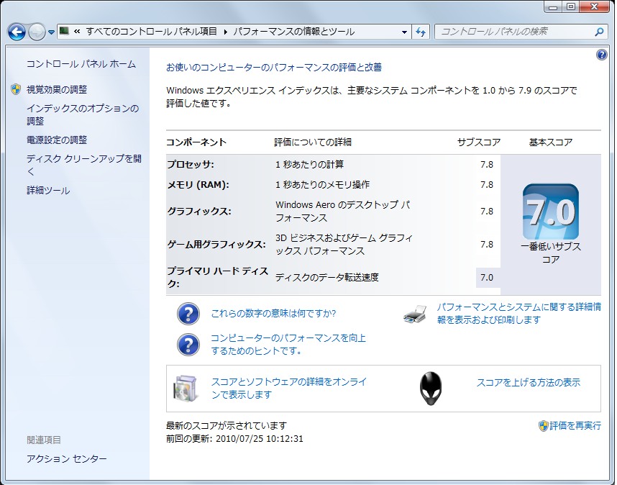Viewport: 617px width, 485px height.
Task: Open インデックスのオプションの調整 link
Action: pos(83,114)
